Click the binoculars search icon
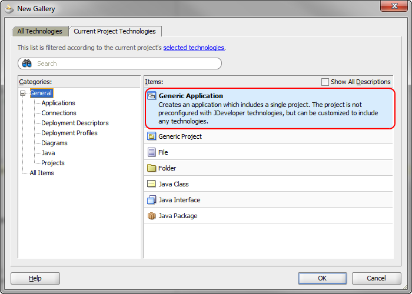 (x=27, y=64)
